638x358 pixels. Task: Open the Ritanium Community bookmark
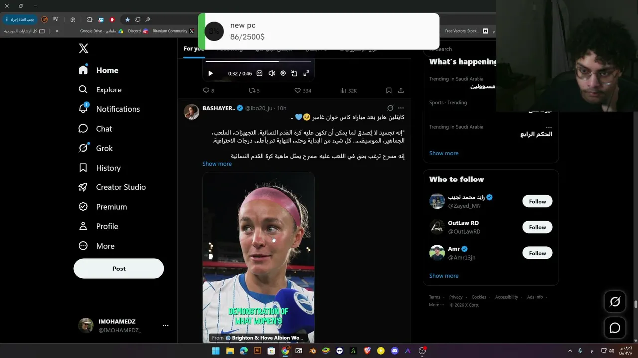pos(173,31)
